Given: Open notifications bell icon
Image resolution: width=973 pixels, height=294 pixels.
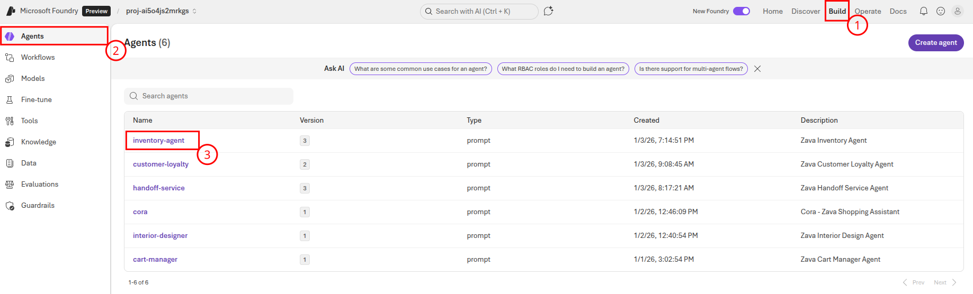Looking at the screenshot, I should tap(924, 11).
